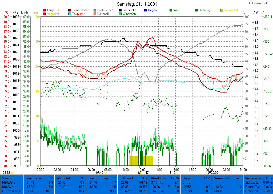Click the blue Regen legend square
Image resolution: width=273 pixels, height=194 pixels.
(x=146, y=10)
